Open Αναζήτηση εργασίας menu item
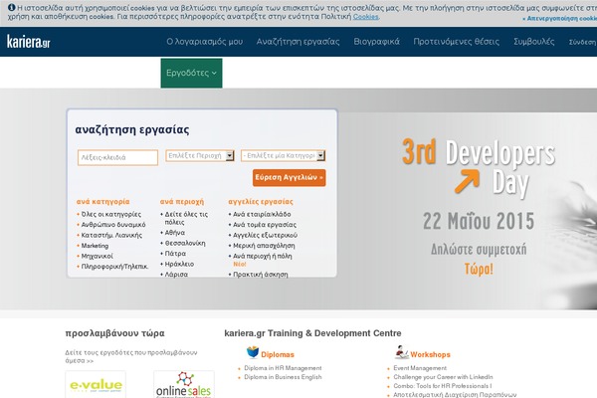 coord(298,42)
